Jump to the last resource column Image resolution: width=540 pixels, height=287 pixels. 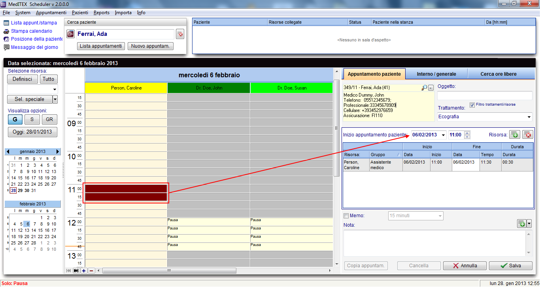(76, 270)
